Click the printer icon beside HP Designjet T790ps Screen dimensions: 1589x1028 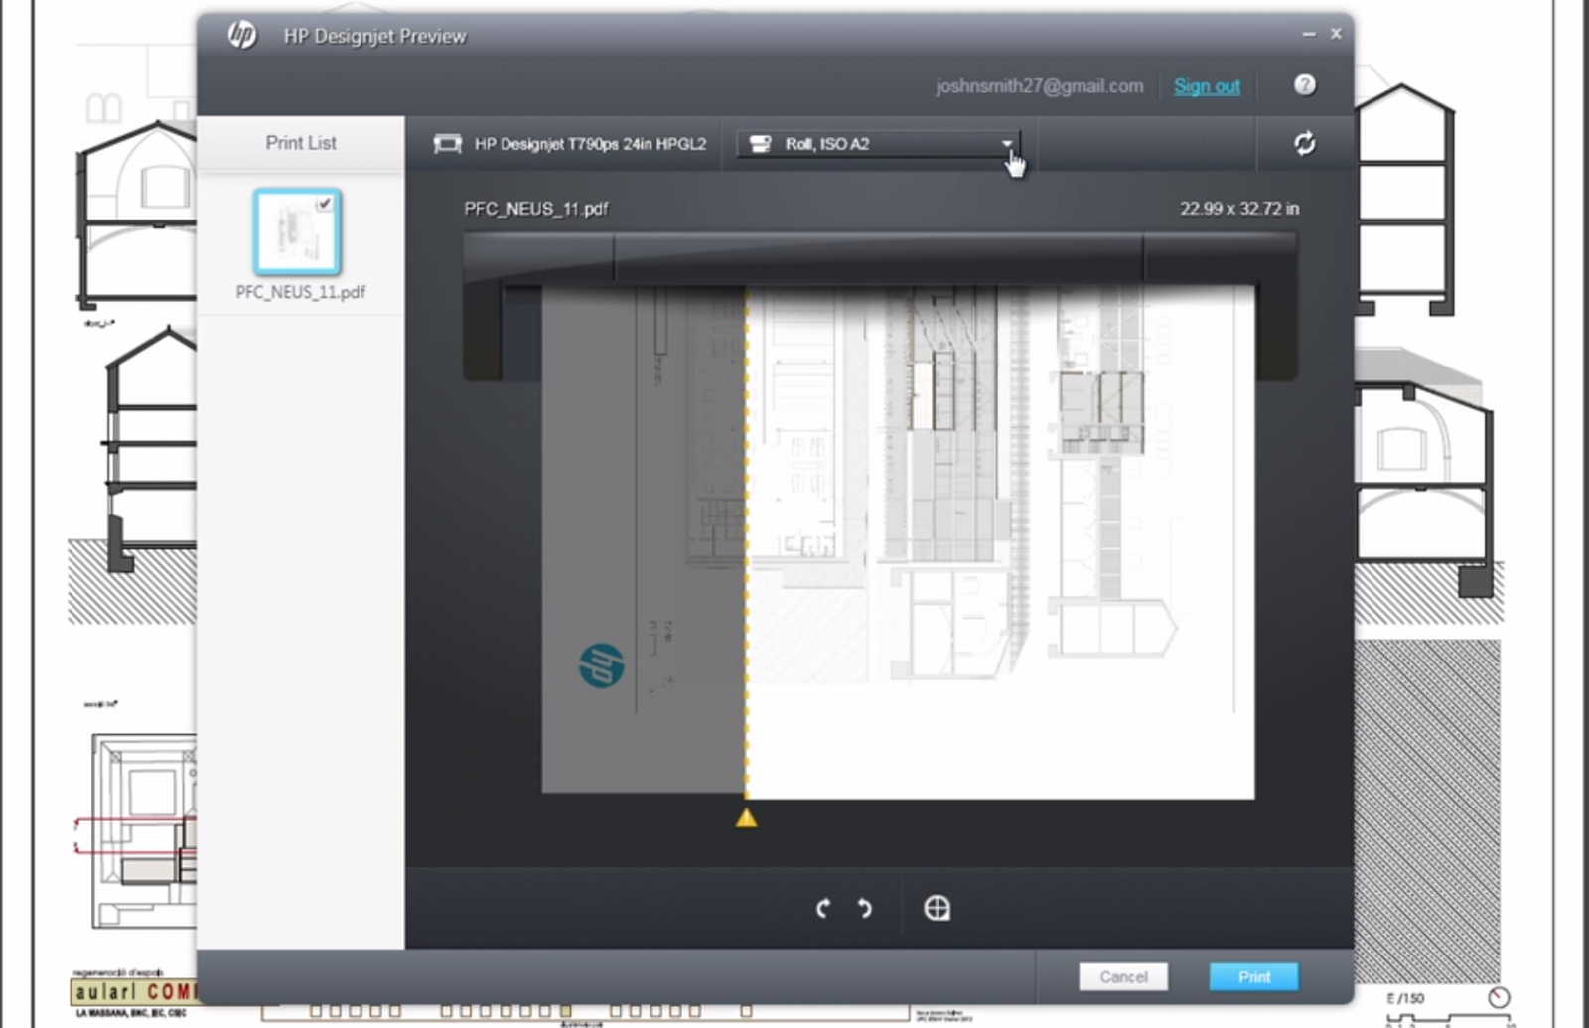pos(447,144)
